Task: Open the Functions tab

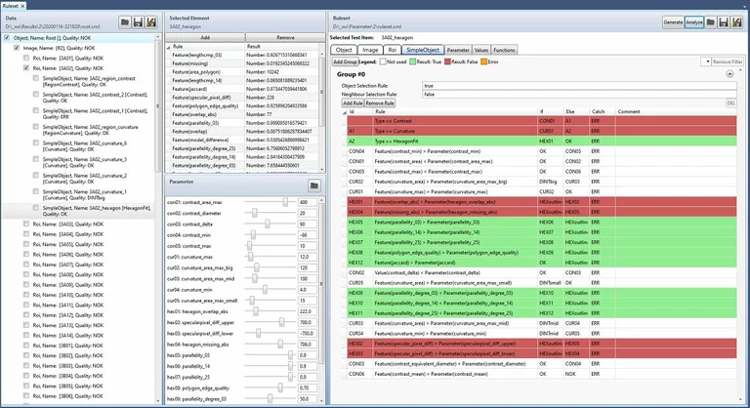Action: [x=504, y=50]
